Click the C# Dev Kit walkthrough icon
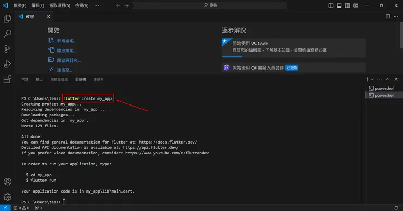Image resolution: width=403 pixels, height=211 pixels. [x=227, y=67]
